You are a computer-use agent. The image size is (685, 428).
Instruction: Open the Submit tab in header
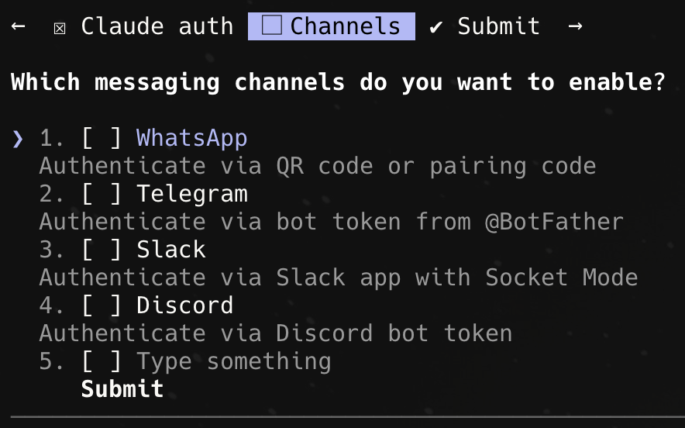click(x=498, y=26)
